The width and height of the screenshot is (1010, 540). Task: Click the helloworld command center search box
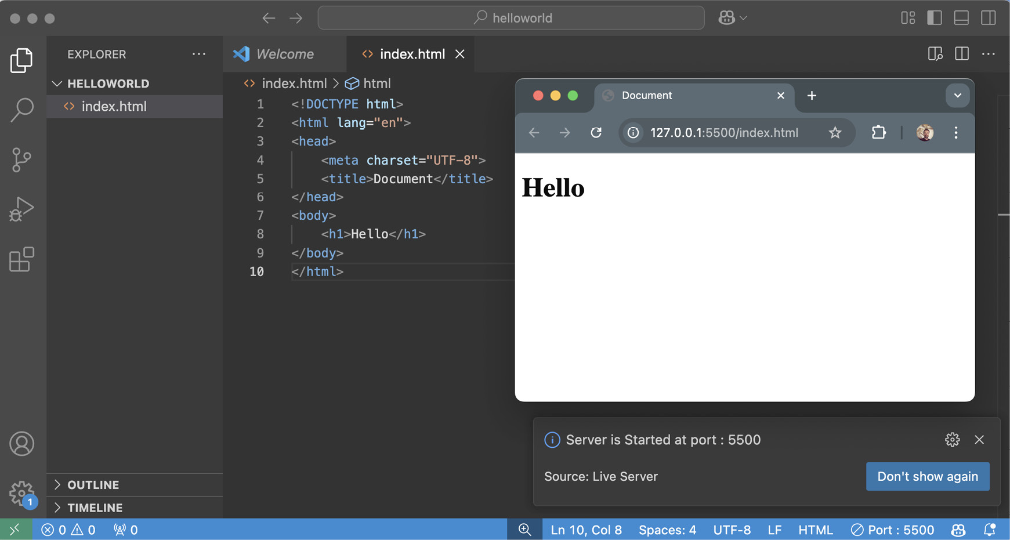pyautogui.click(x=511, y=18)
